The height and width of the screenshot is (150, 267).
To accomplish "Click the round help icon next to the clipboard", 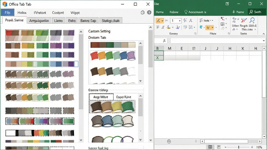I will [x=149, y=12].
